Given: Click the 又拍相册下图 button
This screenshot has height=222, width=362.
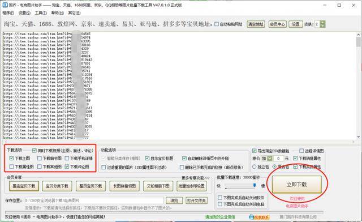Looking at the screenshot, I should click(x=158, y=186).
